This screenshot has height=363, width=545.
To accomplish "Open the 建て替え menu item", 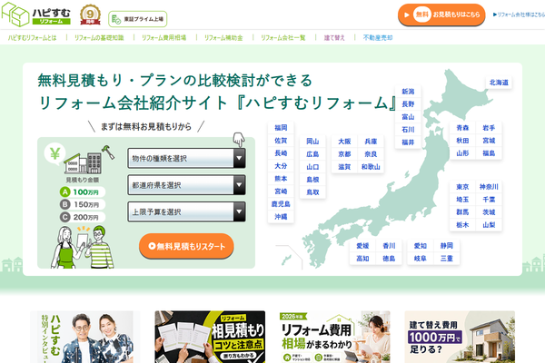I will pyautogui.click(x=334, y=37).
